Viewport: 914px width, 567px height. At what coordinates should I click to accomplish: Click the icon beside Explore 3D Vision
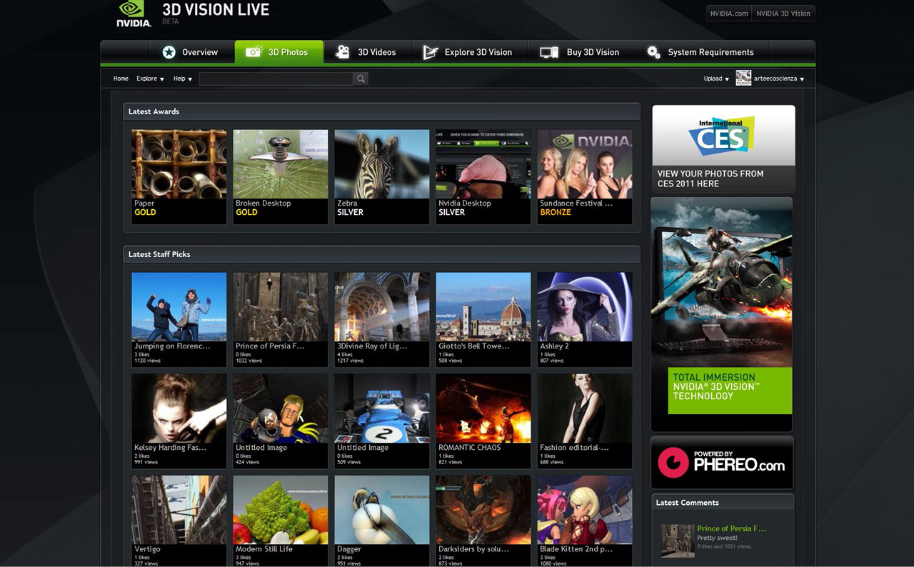(430, 52)
